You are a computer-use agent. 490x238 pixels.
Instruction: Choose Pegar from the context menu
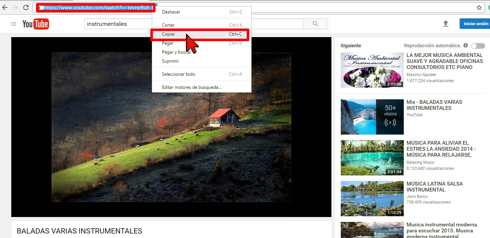202,43
